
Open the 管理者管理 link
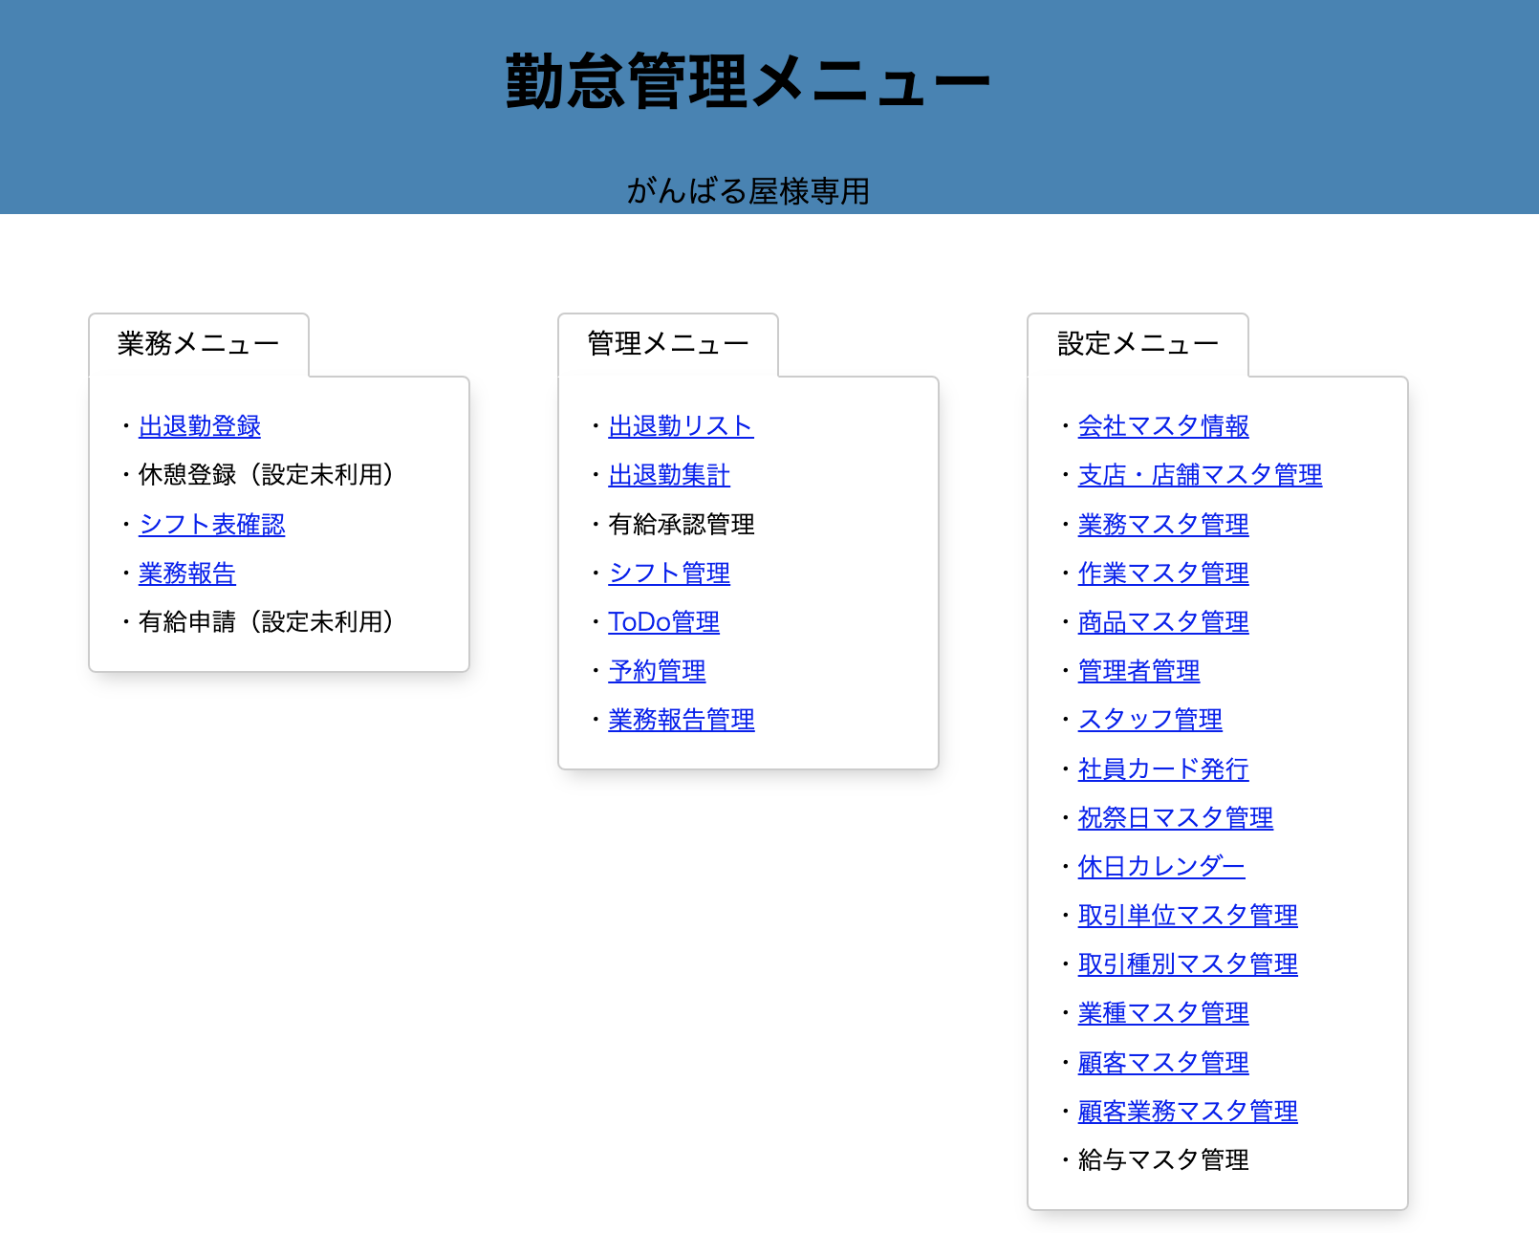[1138, 671]
